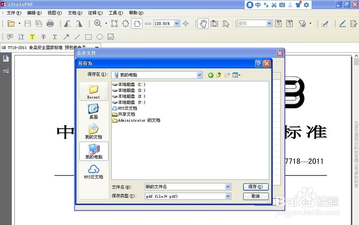Click the Find next icon
The height and width of the screenshot is (225, 359).
290,24
